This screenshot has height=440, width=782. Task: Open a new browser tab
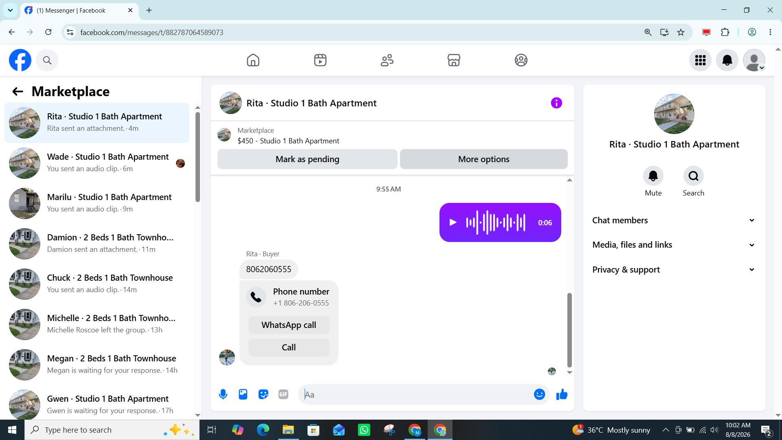point(149,10)
